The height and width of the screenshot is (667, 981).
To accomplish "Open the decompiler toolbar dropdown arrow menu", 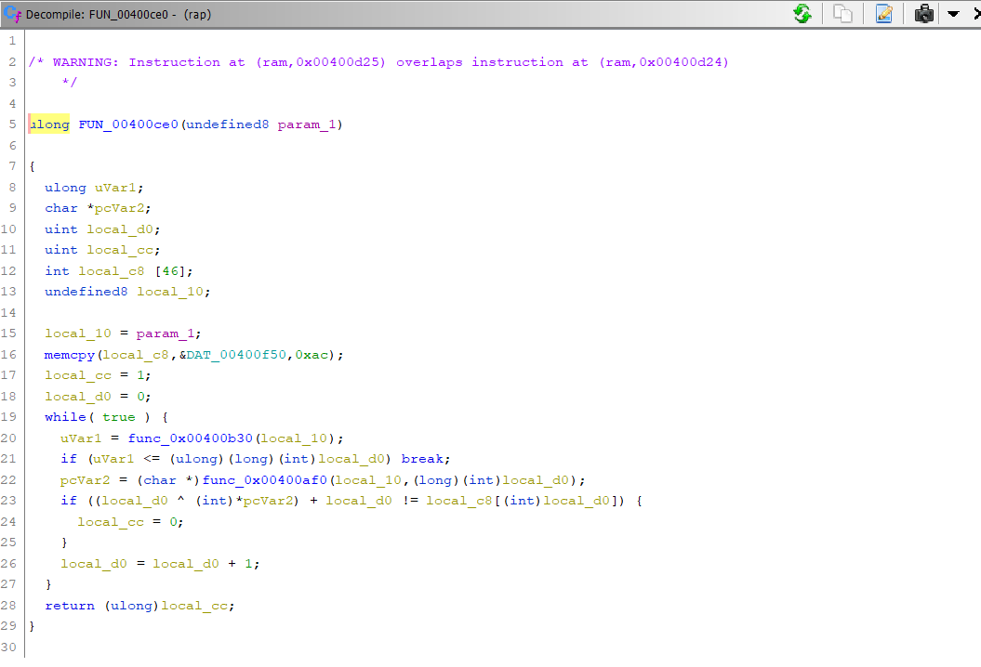I will [953, 14].
